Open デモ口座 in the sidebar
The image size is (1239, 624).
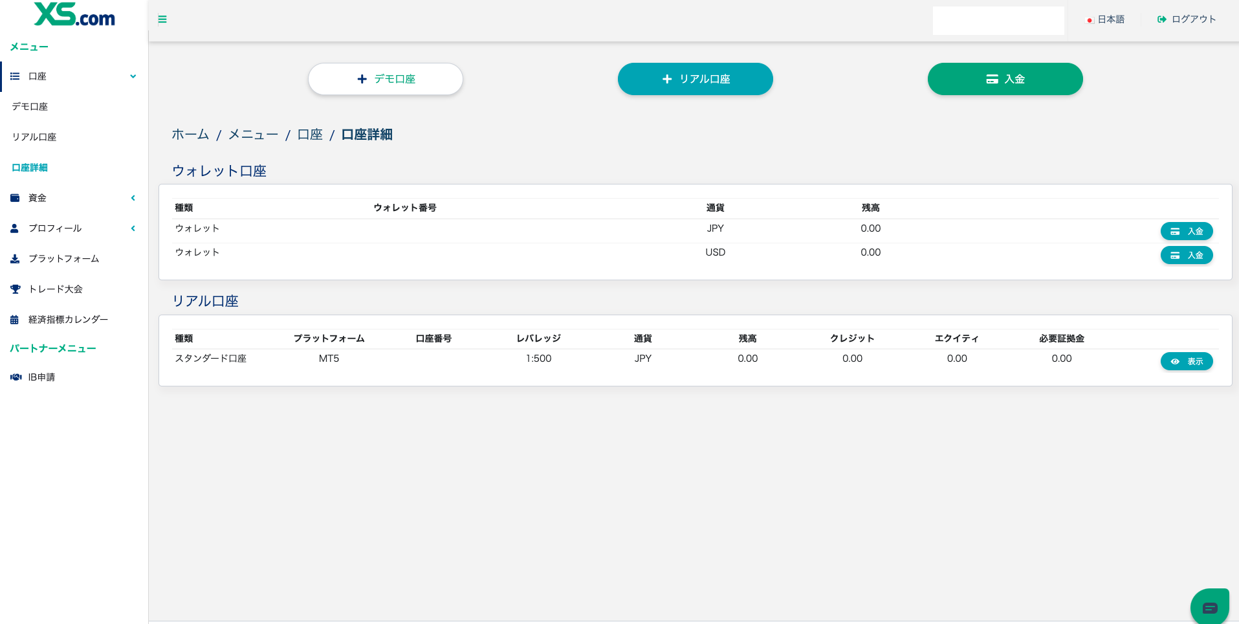(30, 107)
